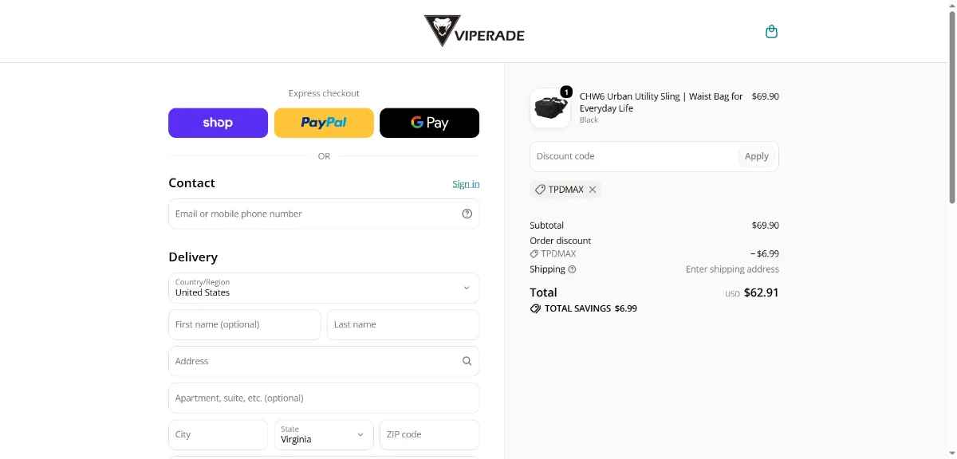
Task: Open the Country/Region dropdown
Action: coord(324,288)
